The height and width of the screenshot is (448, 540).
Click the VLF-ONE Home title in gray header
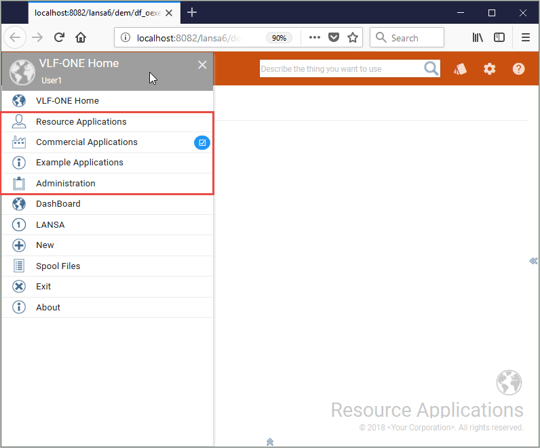[x=79, y=63]
